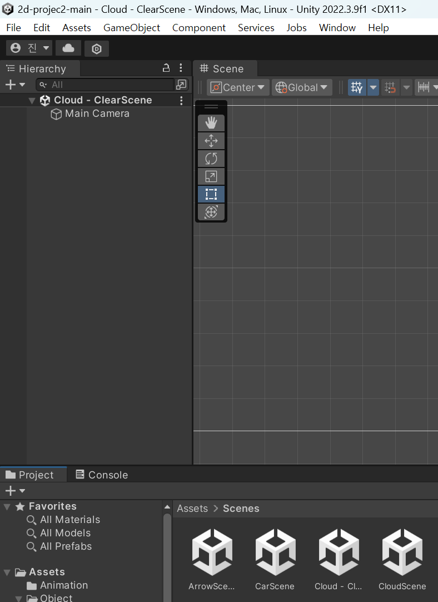Select the Move tool
438x602 pixels.
(x=211, y=141)
